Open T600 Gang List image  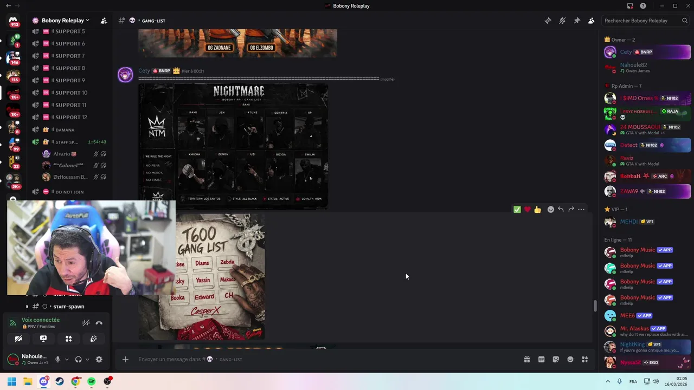202,277
